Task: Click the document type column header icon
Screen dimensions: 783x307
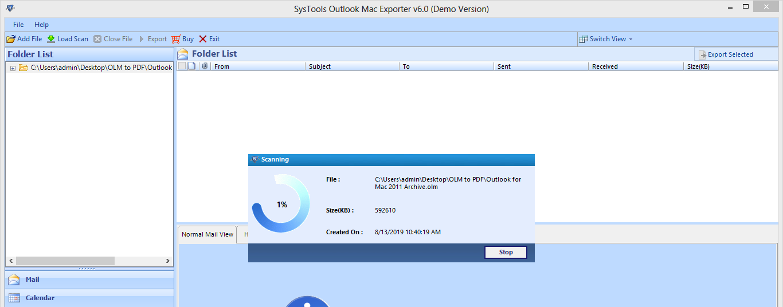Action: 192,66
